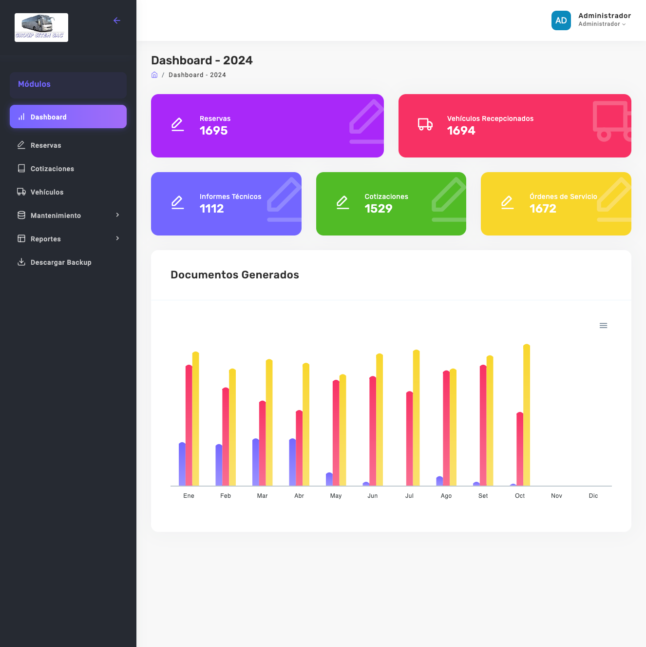Screen dimensions: 646x647
Task: Click the red bar for Oct
Action: 520,449
